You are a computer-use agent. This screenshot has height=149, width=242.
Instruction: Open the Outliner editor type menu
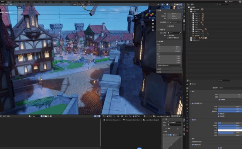pos(188,5)
